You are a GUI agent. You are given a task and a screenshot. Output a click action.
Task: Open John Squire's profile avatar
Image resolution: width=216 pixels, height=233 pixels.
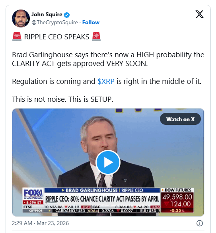coord(21,18)
